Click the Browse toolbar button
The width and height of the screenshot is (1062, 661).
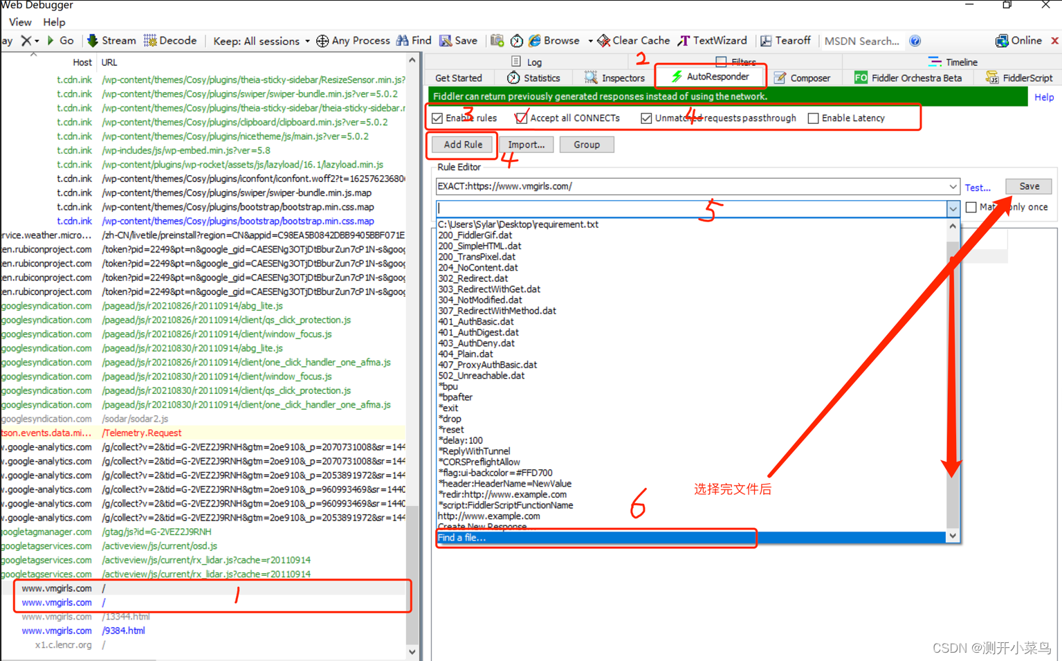pyautogui.click(x=554, y=41)
